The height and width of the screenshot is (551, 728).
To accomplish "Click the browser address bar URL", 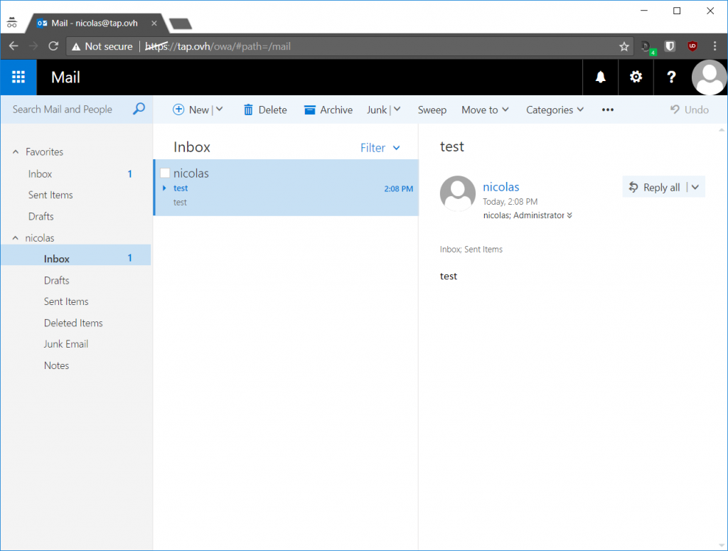I will (x=218, y=46).
